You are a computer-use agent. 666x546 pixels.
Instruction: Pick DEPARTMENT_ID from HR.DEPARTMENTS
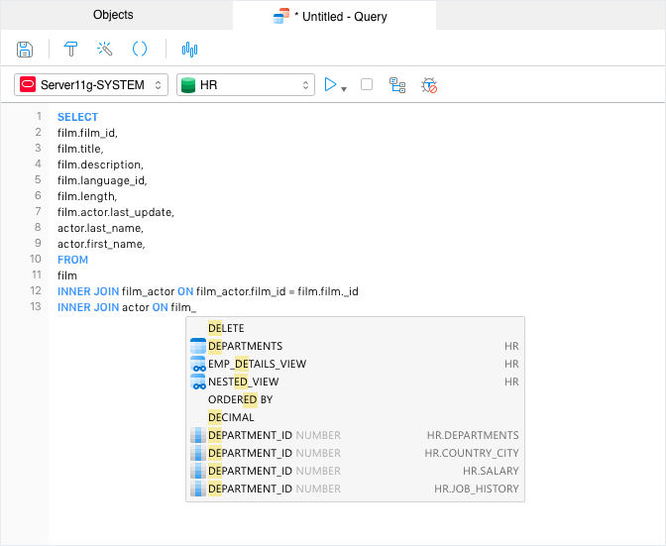click(x=355, y=435)
